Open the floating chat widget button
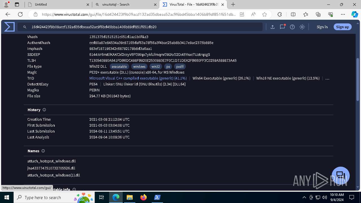 click(x=341, y=175)
